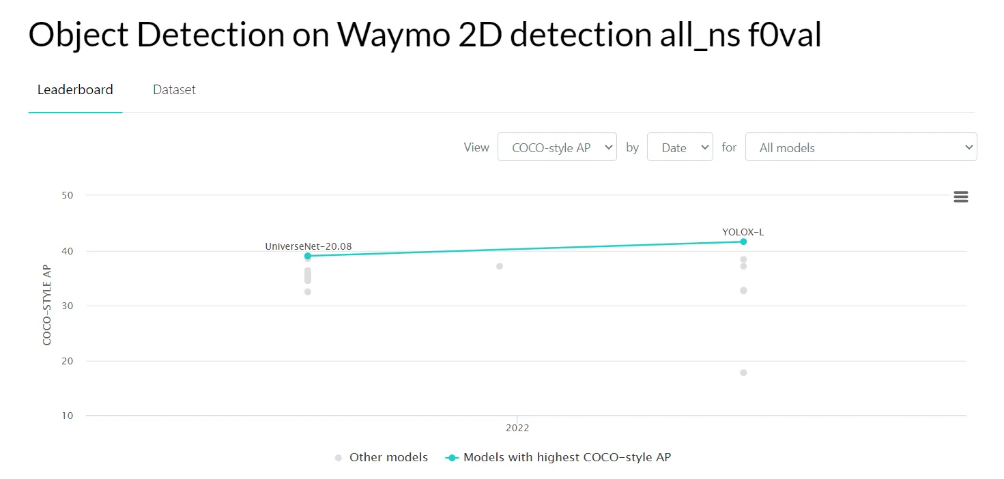Expand the Date dropdown

(x=679, y=147)
